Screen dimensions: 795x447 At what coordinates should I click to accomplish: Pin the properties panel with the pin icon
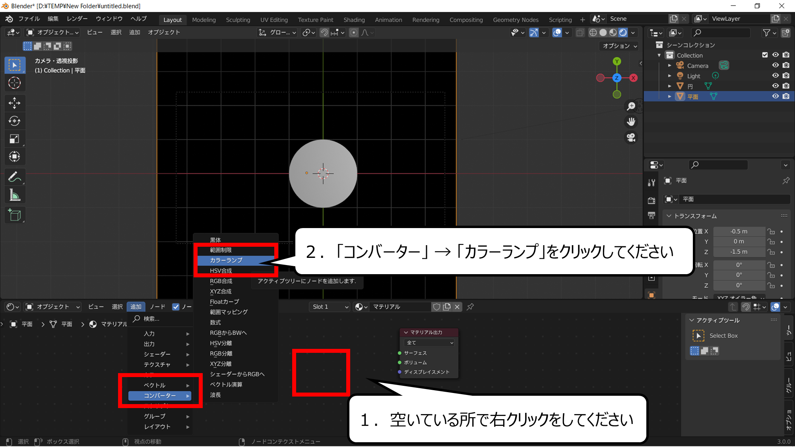coord(785,181)
